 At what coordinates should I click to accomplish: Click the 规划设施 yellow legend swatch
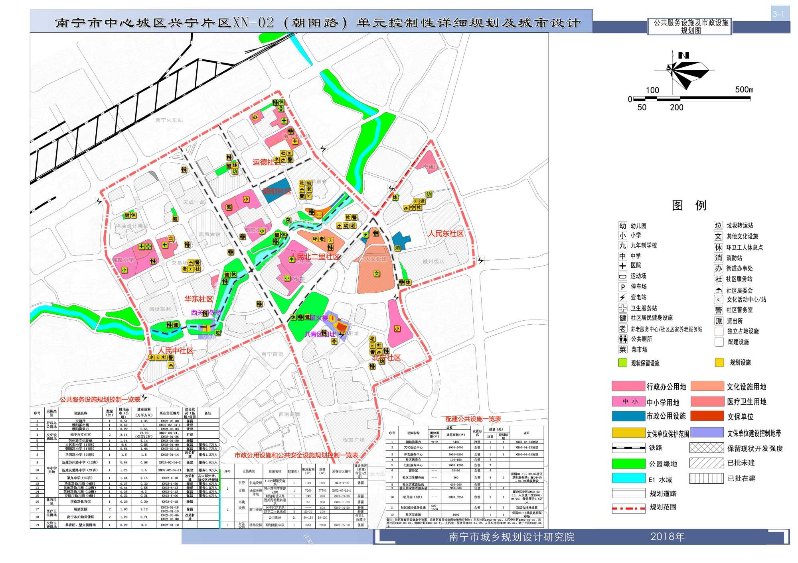pos(719,362)
